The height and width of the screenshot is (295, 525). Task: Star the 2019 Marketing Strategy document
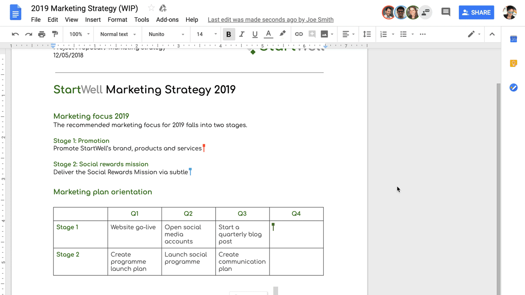pos(150,8)
